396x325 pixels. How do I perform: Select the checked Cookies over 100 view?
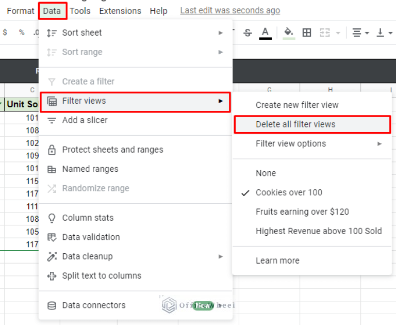(x=289, y=192)
